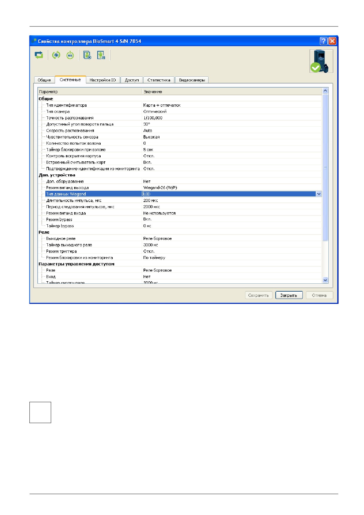Image resolution: width=364 pixels, height=515 pixels.
Task: Open the Тип данных Wiegand dropdown arrow
Action: point(319,194)
